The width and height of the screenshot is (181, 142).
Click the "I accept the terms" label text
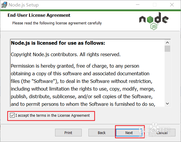53,116
